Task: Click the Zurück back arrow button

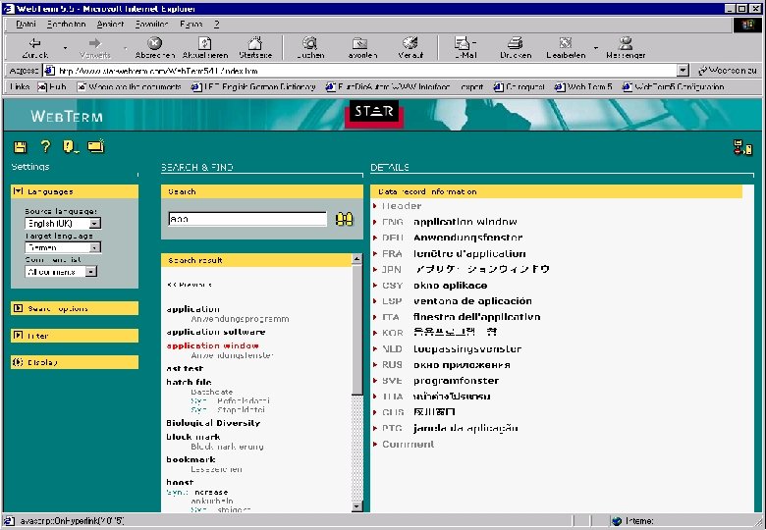Action: 35,48
